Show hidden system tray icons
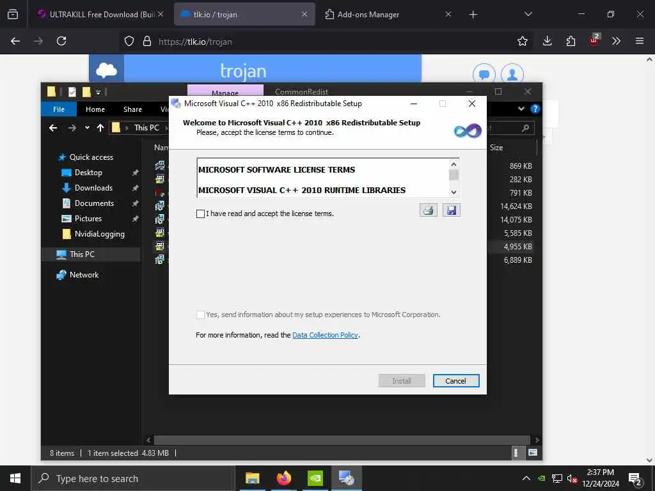The width and height of the screenshot is (655, 491). pos(526,478)
